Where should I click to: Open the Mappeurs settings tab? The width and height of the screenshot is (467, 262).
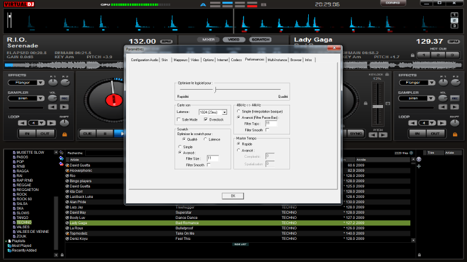tap(179, 60)
